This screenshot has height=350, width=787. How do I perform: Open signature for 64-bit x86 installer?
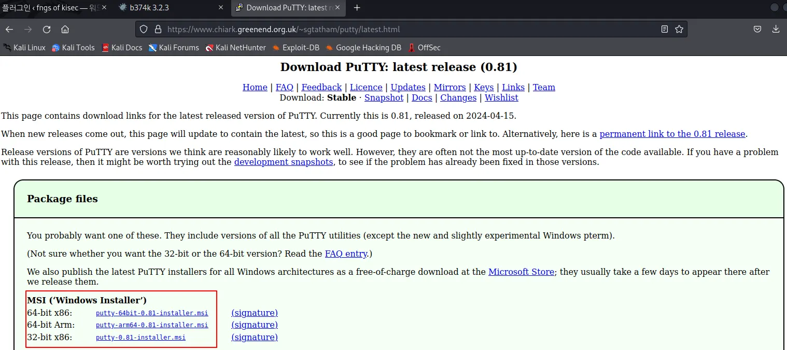click(255, 313)
